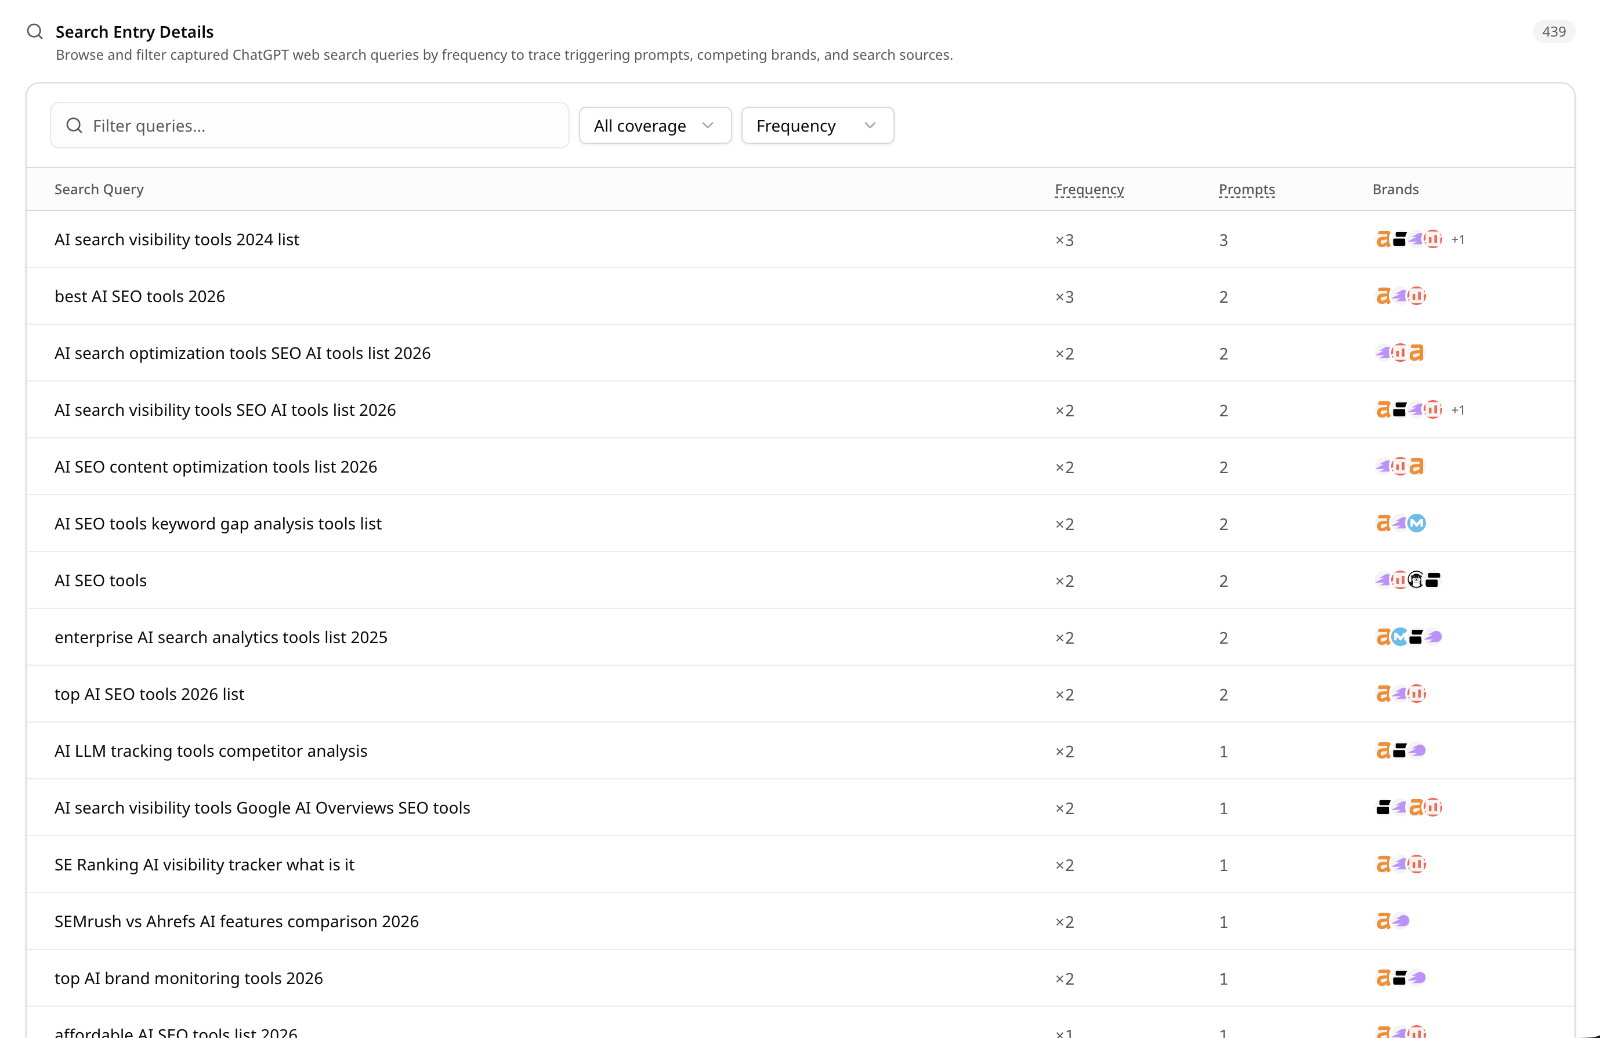Select 'top AI SEO tools 2026 list' query
This screenshot has width=1600, height=1038.
[149, 694]
